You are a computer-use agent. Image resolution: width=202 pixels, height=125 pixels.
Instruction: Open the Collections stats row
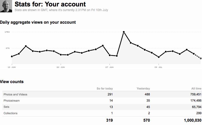102,113
